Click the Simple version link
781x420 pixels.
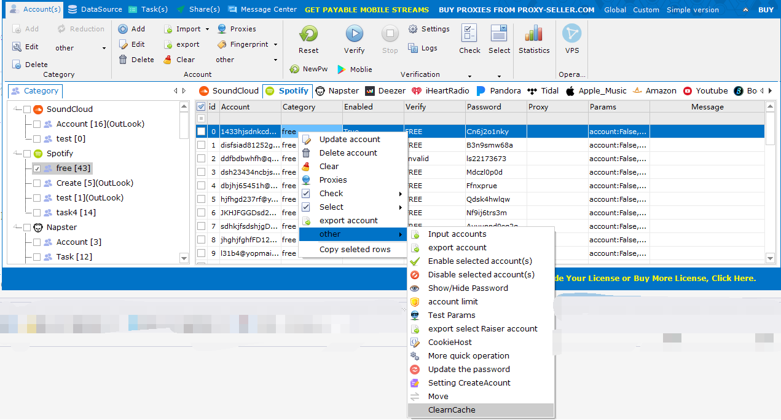pos(693,10)
